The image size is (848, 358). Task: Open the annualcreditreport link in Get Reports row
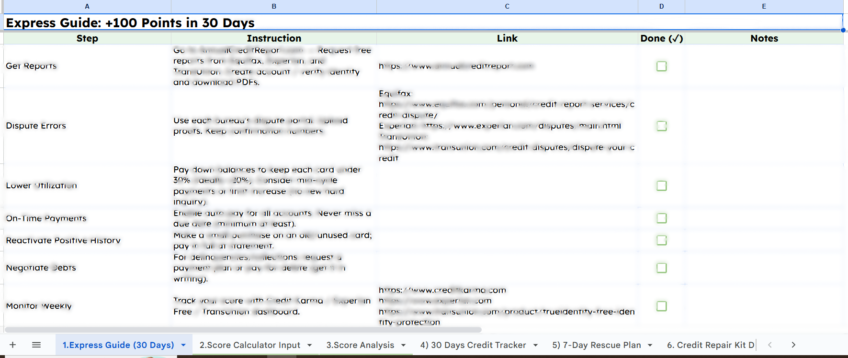[456, 66]
